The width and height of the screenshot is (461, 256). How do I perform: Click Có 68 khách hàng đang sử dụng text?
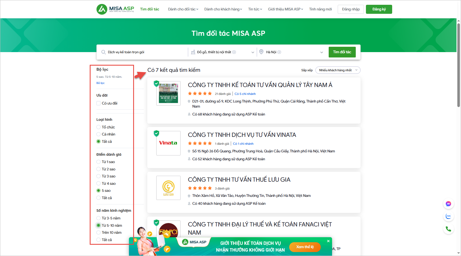pos(229,114)
